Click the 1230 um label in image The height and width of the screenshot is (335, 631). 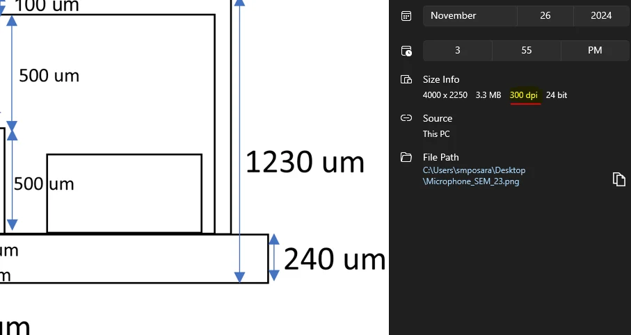click(305, 162)
